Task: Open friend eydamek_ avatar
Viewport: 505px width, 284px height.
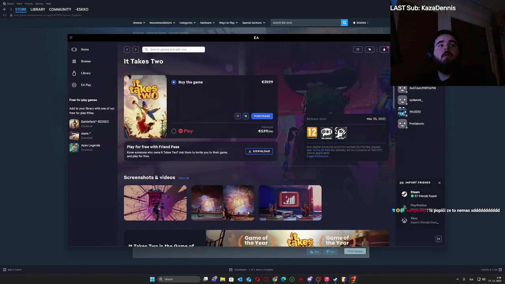Action: (402, 100)
